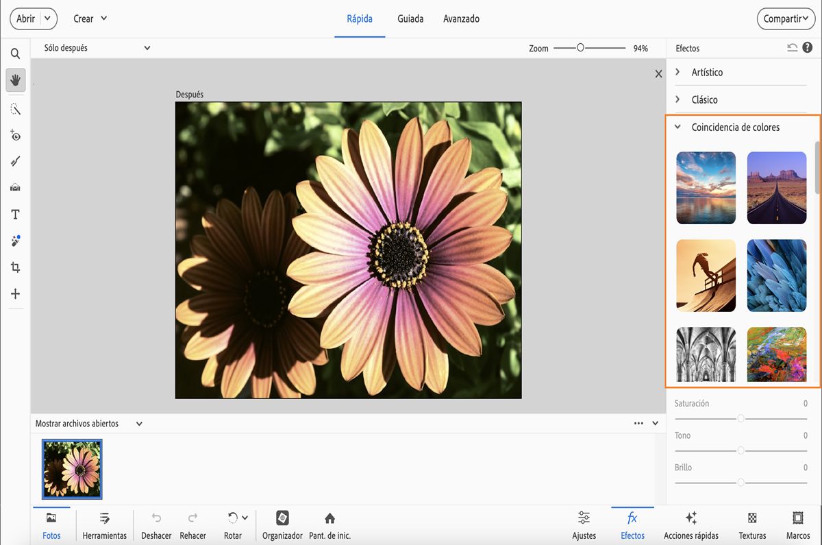Open Efectos help question mark
Screen dimensions: 822x545
[808, 47]
